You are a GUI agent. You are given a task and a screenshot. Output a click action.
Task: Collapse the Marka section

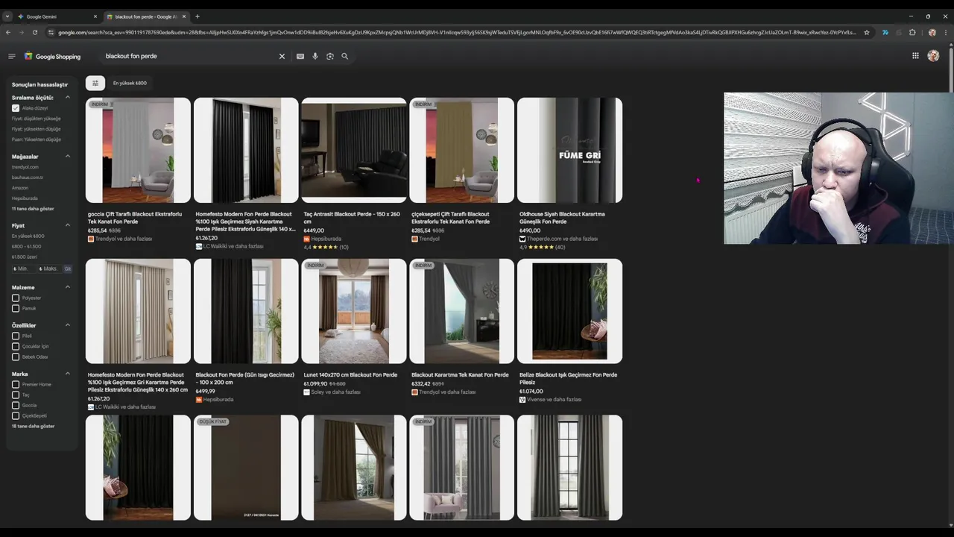tap(68, 374)
